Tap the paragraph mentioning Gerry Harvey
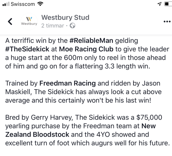172x156 pixels. (88, 130)
